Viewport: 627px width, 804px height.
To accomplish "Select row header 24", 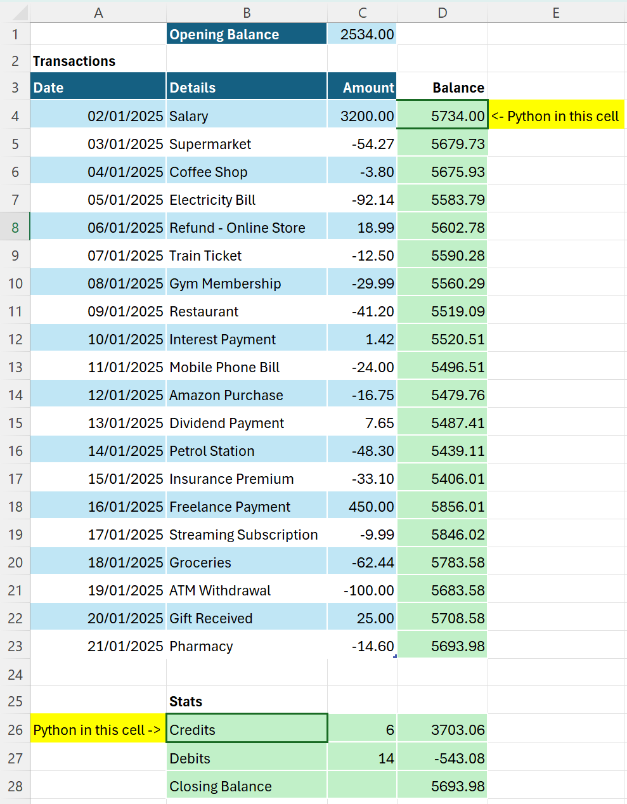I will tap(15, 674).
